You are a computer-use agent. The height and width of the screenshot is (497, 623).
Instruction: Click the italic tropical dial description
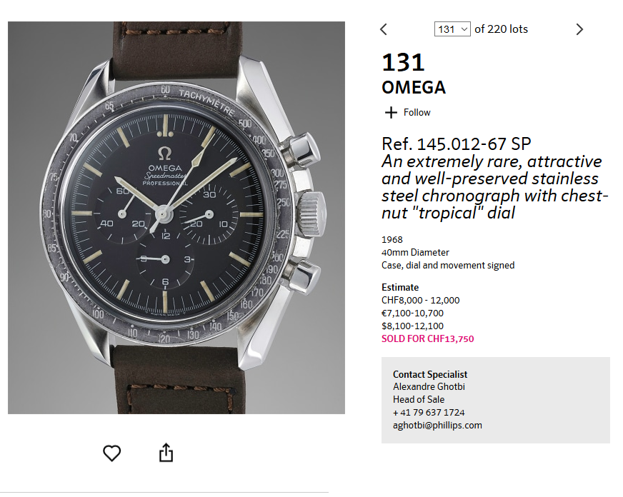click(494, 187)
